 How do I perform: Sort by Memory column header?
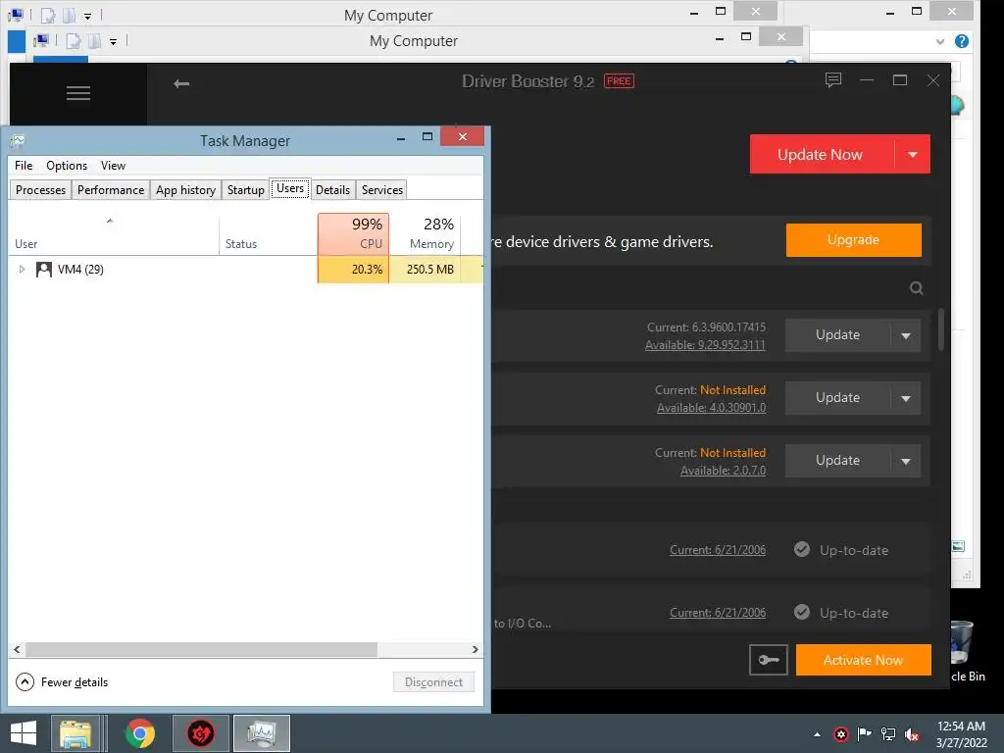pos(426,233)
